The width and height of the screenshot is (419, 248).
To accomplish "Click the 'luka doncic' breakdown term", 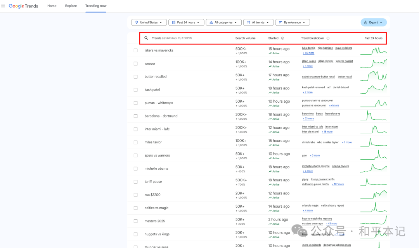I will click(309, 48).
